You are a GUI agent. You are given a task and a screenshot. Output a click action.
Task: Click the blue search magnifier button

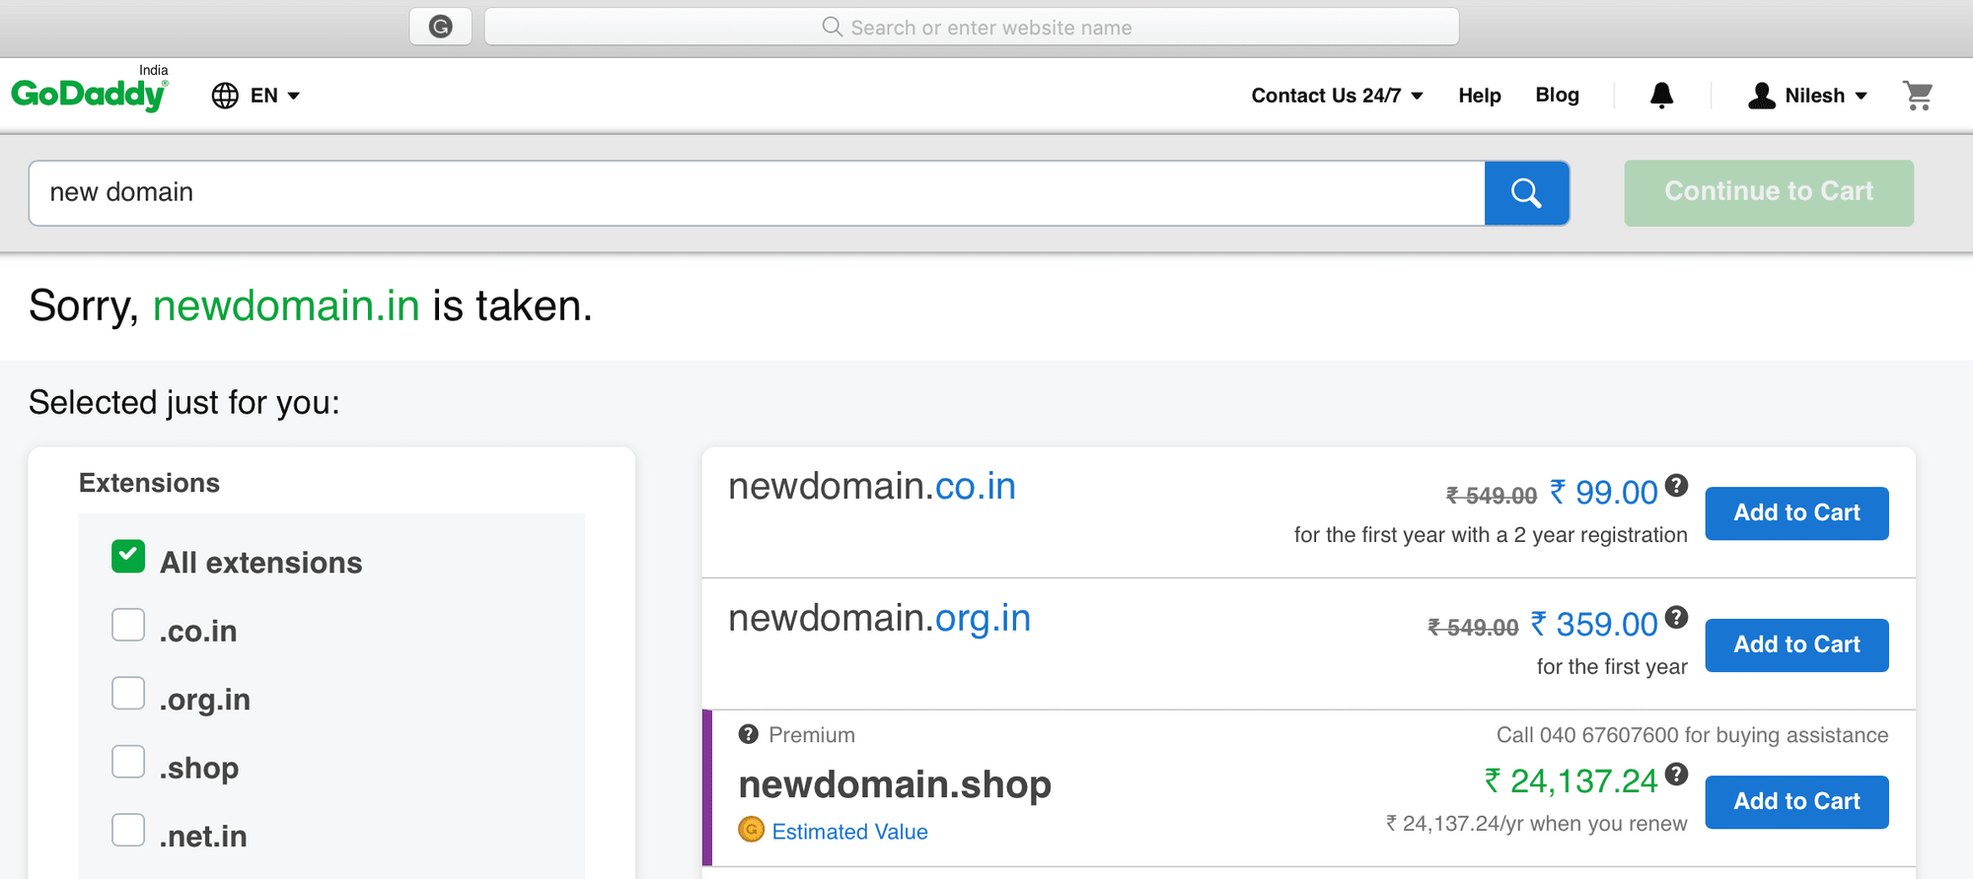point(1526,193)
